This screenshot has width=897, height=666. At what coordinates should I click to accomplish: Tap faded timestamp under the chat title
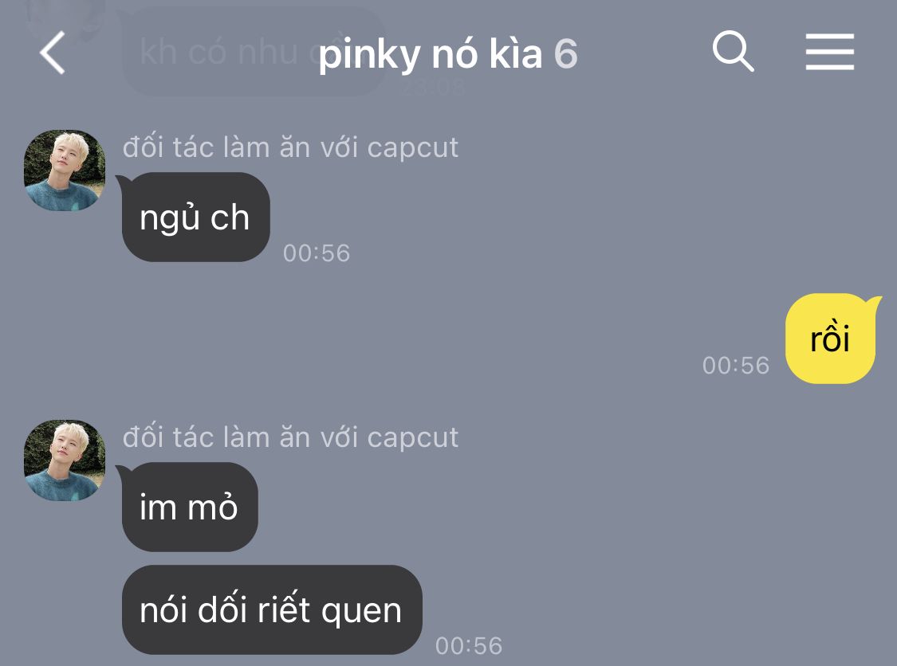tap(433, 87)
